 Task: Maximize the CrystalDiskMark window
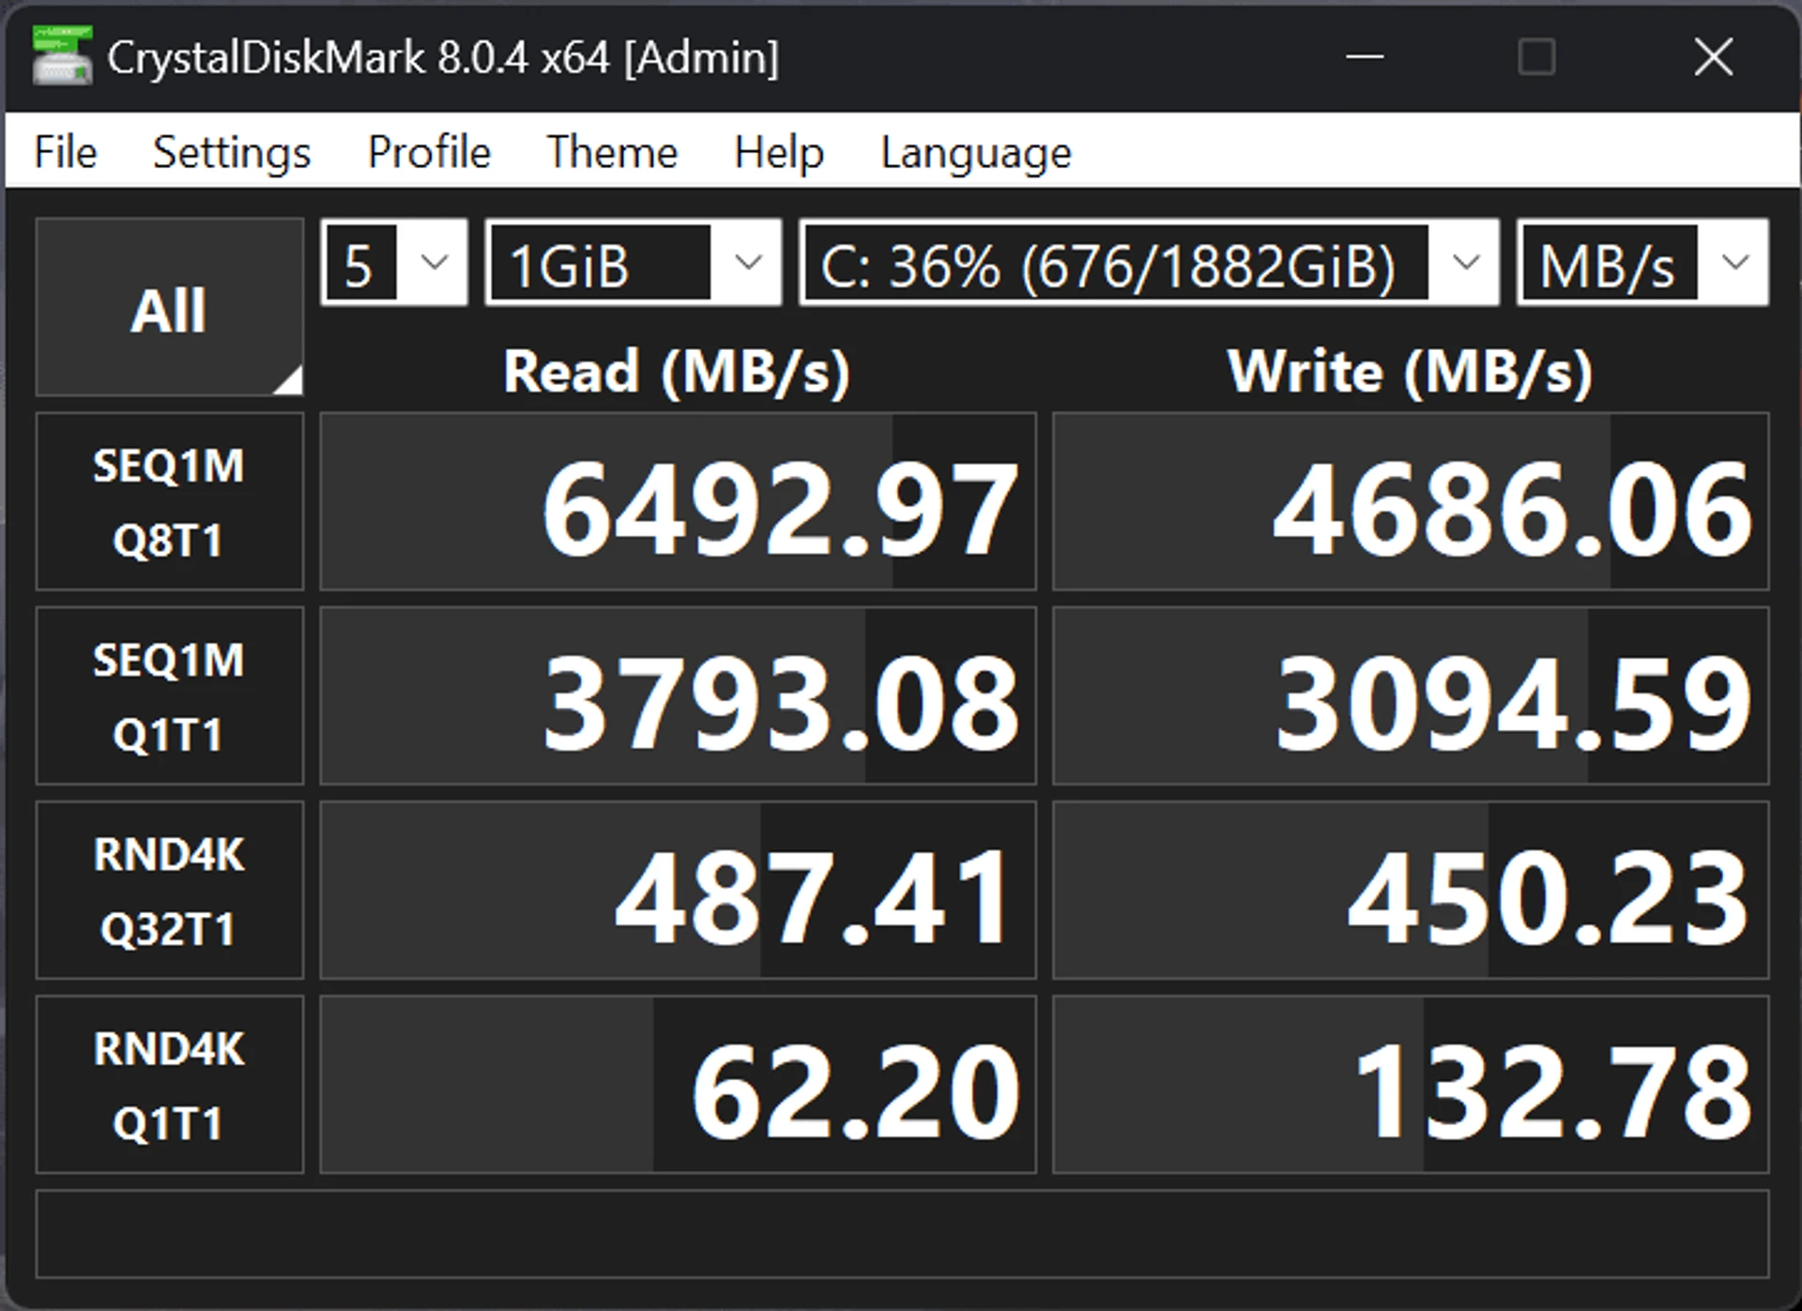click(1536, 57)
